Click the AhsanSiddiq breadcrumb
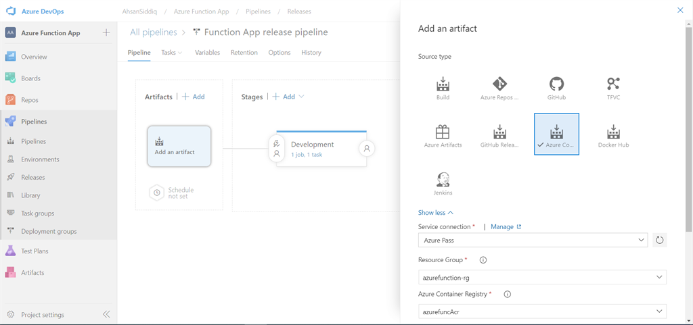The image size is (693, 325). point(138,11)
